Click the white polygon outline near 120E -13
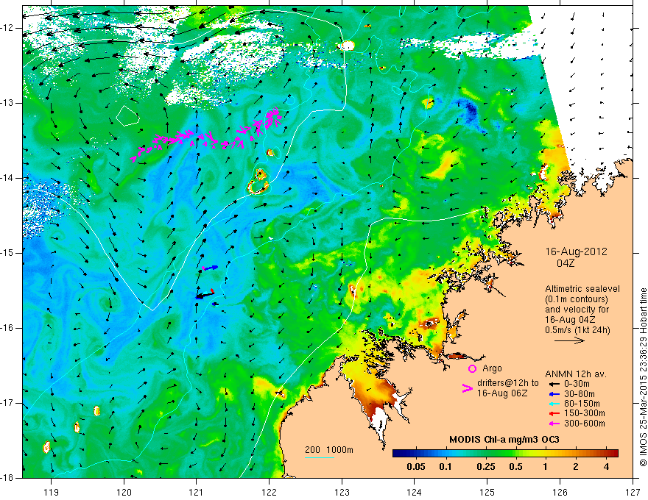 pos(127,115)
